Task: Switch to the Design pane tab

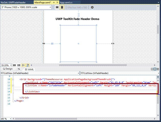Action: point(8,69)
